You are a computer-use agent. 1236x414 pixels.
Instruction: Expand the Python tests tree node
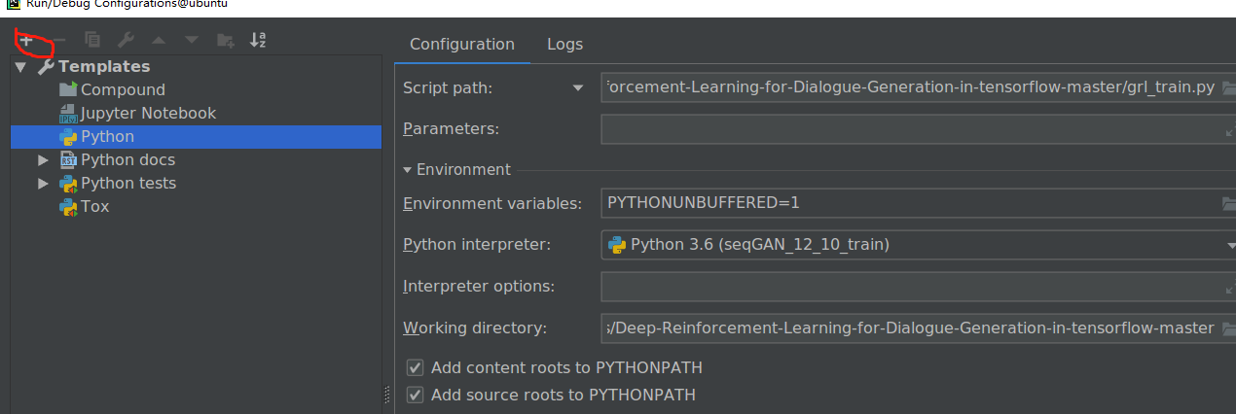pos(43,184)
